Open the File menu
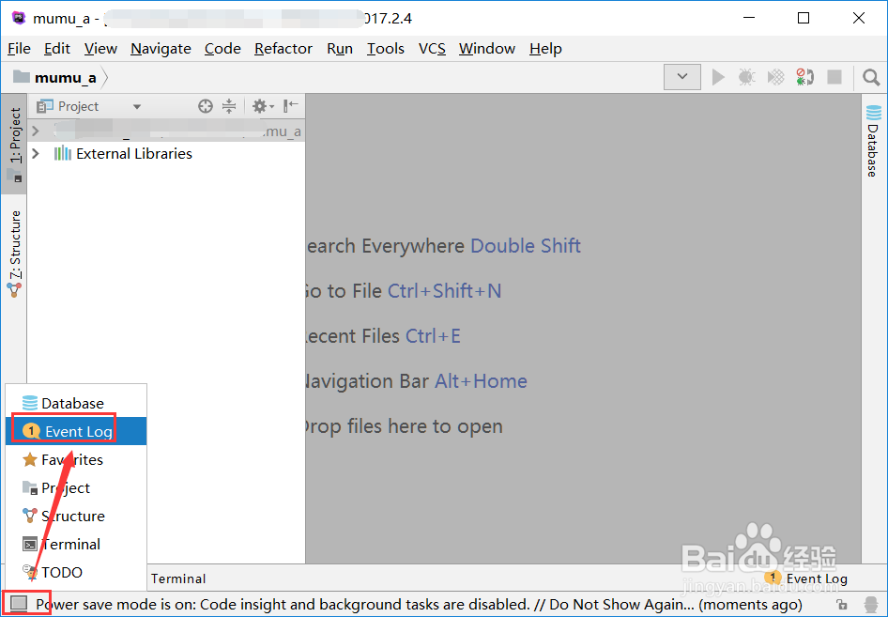 19,49
